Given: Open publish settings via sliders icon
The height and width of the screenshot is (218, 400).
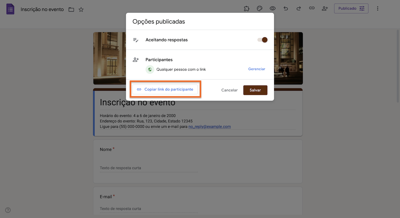Looking at the screenshot, I should (x=362, y=8).
